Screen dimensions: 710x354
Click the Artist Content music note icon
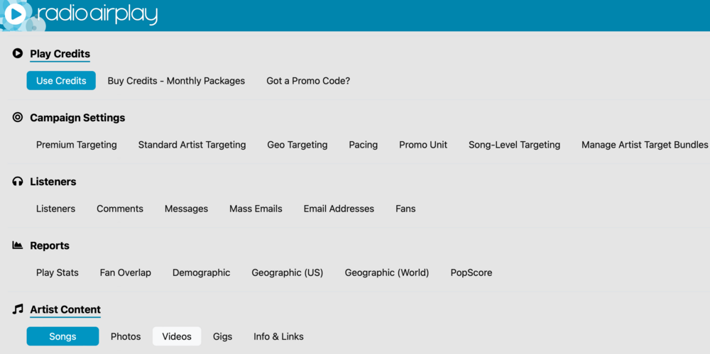18,309
